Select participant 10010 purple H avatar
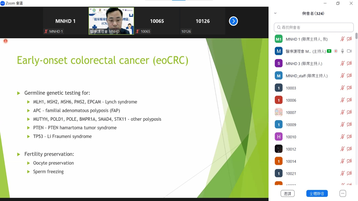 pos(279,137)
